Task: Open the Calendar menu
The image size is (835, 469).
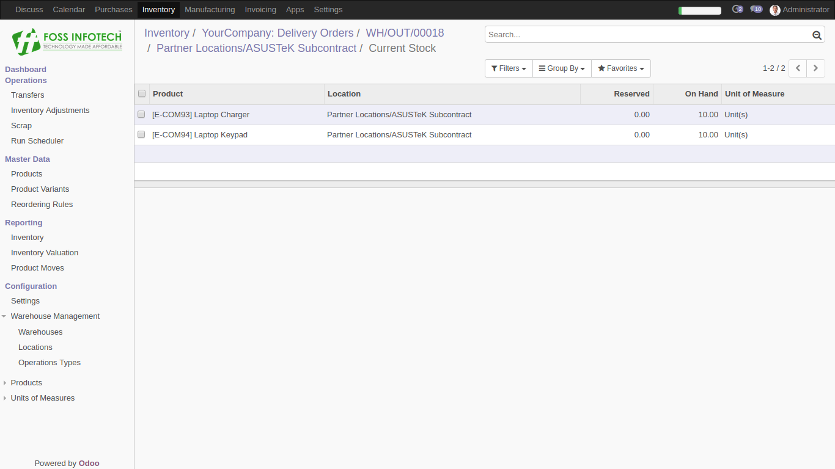Action: [x=69, y=10]
